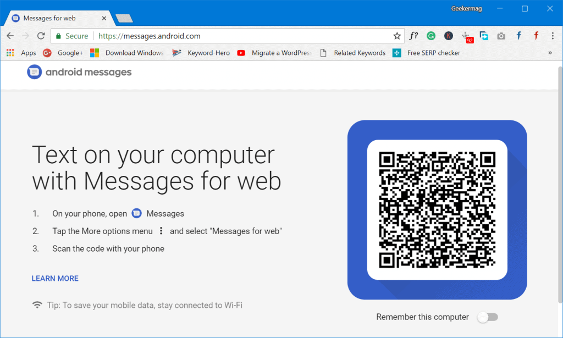The image size is (563, 338).
Task: Click the Geekermag profile name
Action: pos(466,9)
